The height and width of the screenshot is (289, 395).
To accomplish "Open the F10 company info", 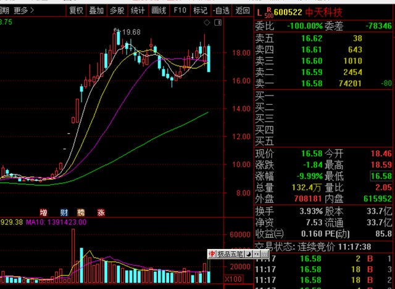I will point(180,10).
